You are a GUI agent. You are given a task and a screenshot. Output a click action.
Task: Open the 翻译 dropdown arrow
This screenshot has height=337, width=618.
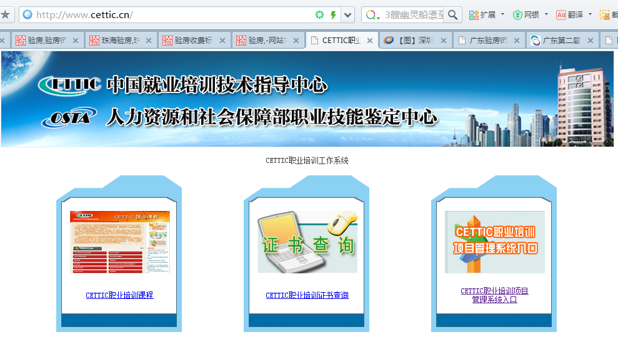coord(590,14)
